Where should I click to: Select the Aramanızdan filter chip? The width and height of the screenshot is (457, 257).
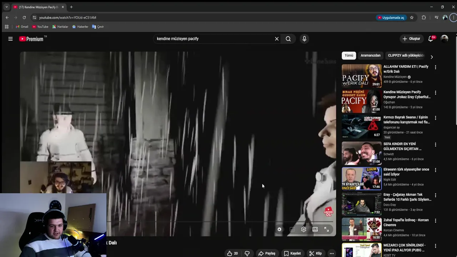(370, 55)
